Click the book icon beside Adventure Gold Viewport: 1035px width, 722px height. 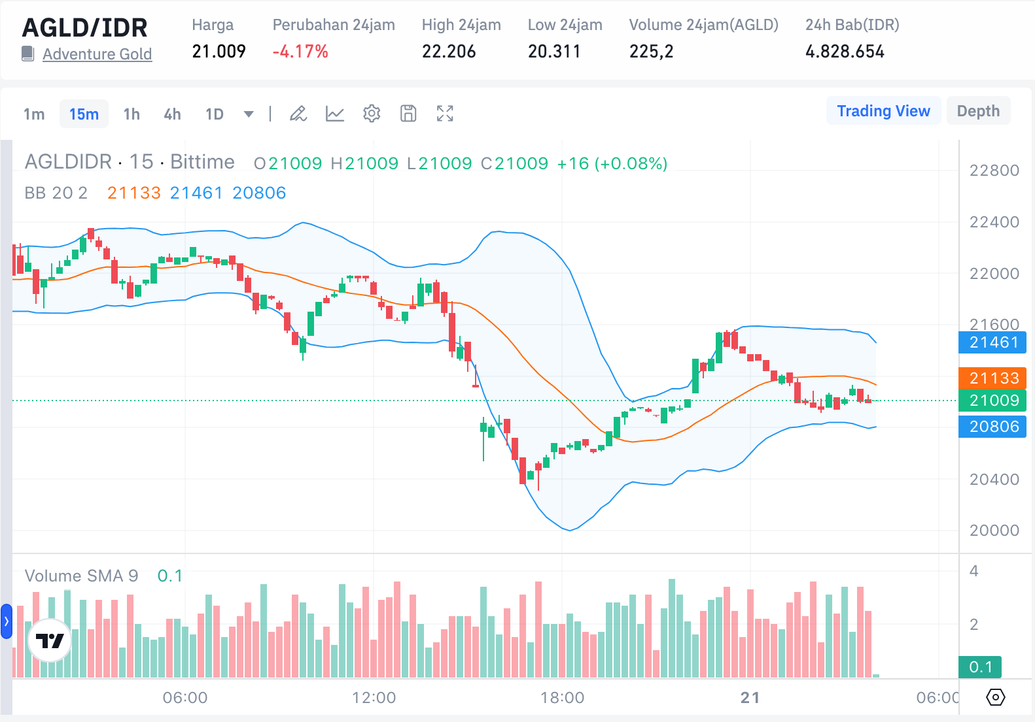coord(27,54)
